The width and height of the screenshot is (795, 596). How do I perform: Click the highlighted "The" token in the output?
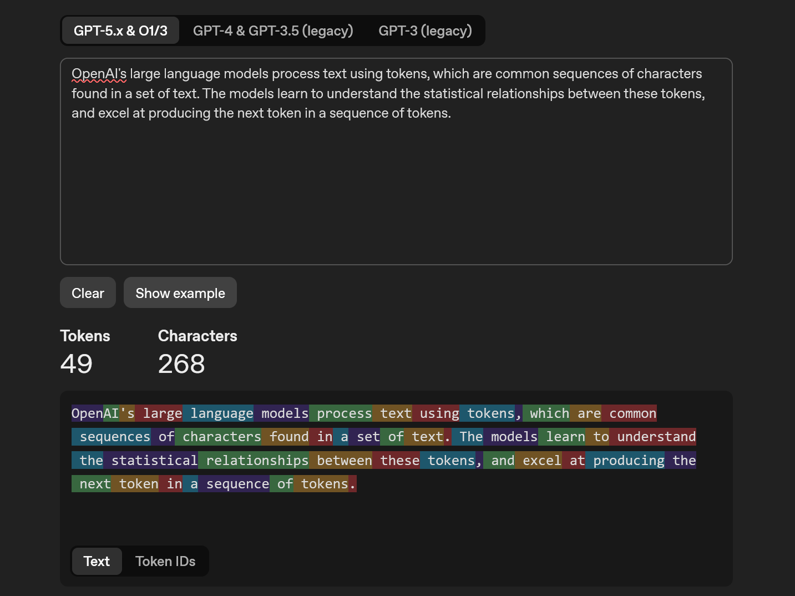(x=467, y=437)
